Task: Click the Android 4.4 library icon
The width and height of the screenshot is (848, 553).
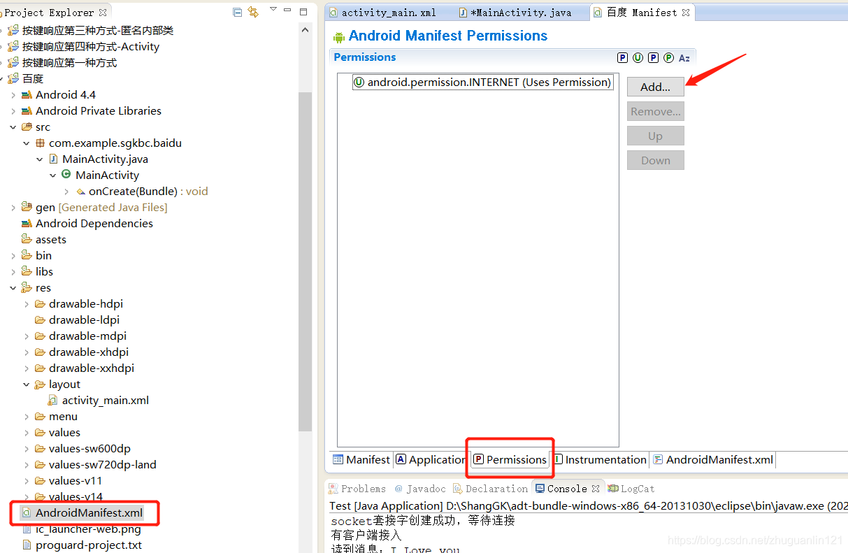Action: pos(27,95)
